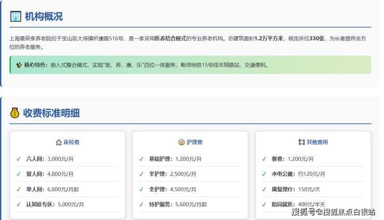This screenshot has height=220, width=384.
Task: Select the 收费标准明细 section heading
Action: [x=51, y=113]
